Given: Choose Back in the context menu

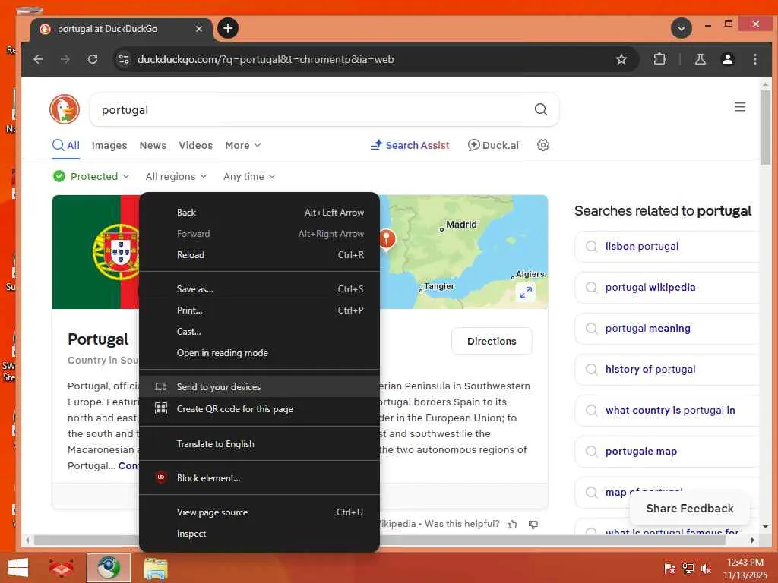Looking at the screenshot, I should pos(260,213).
